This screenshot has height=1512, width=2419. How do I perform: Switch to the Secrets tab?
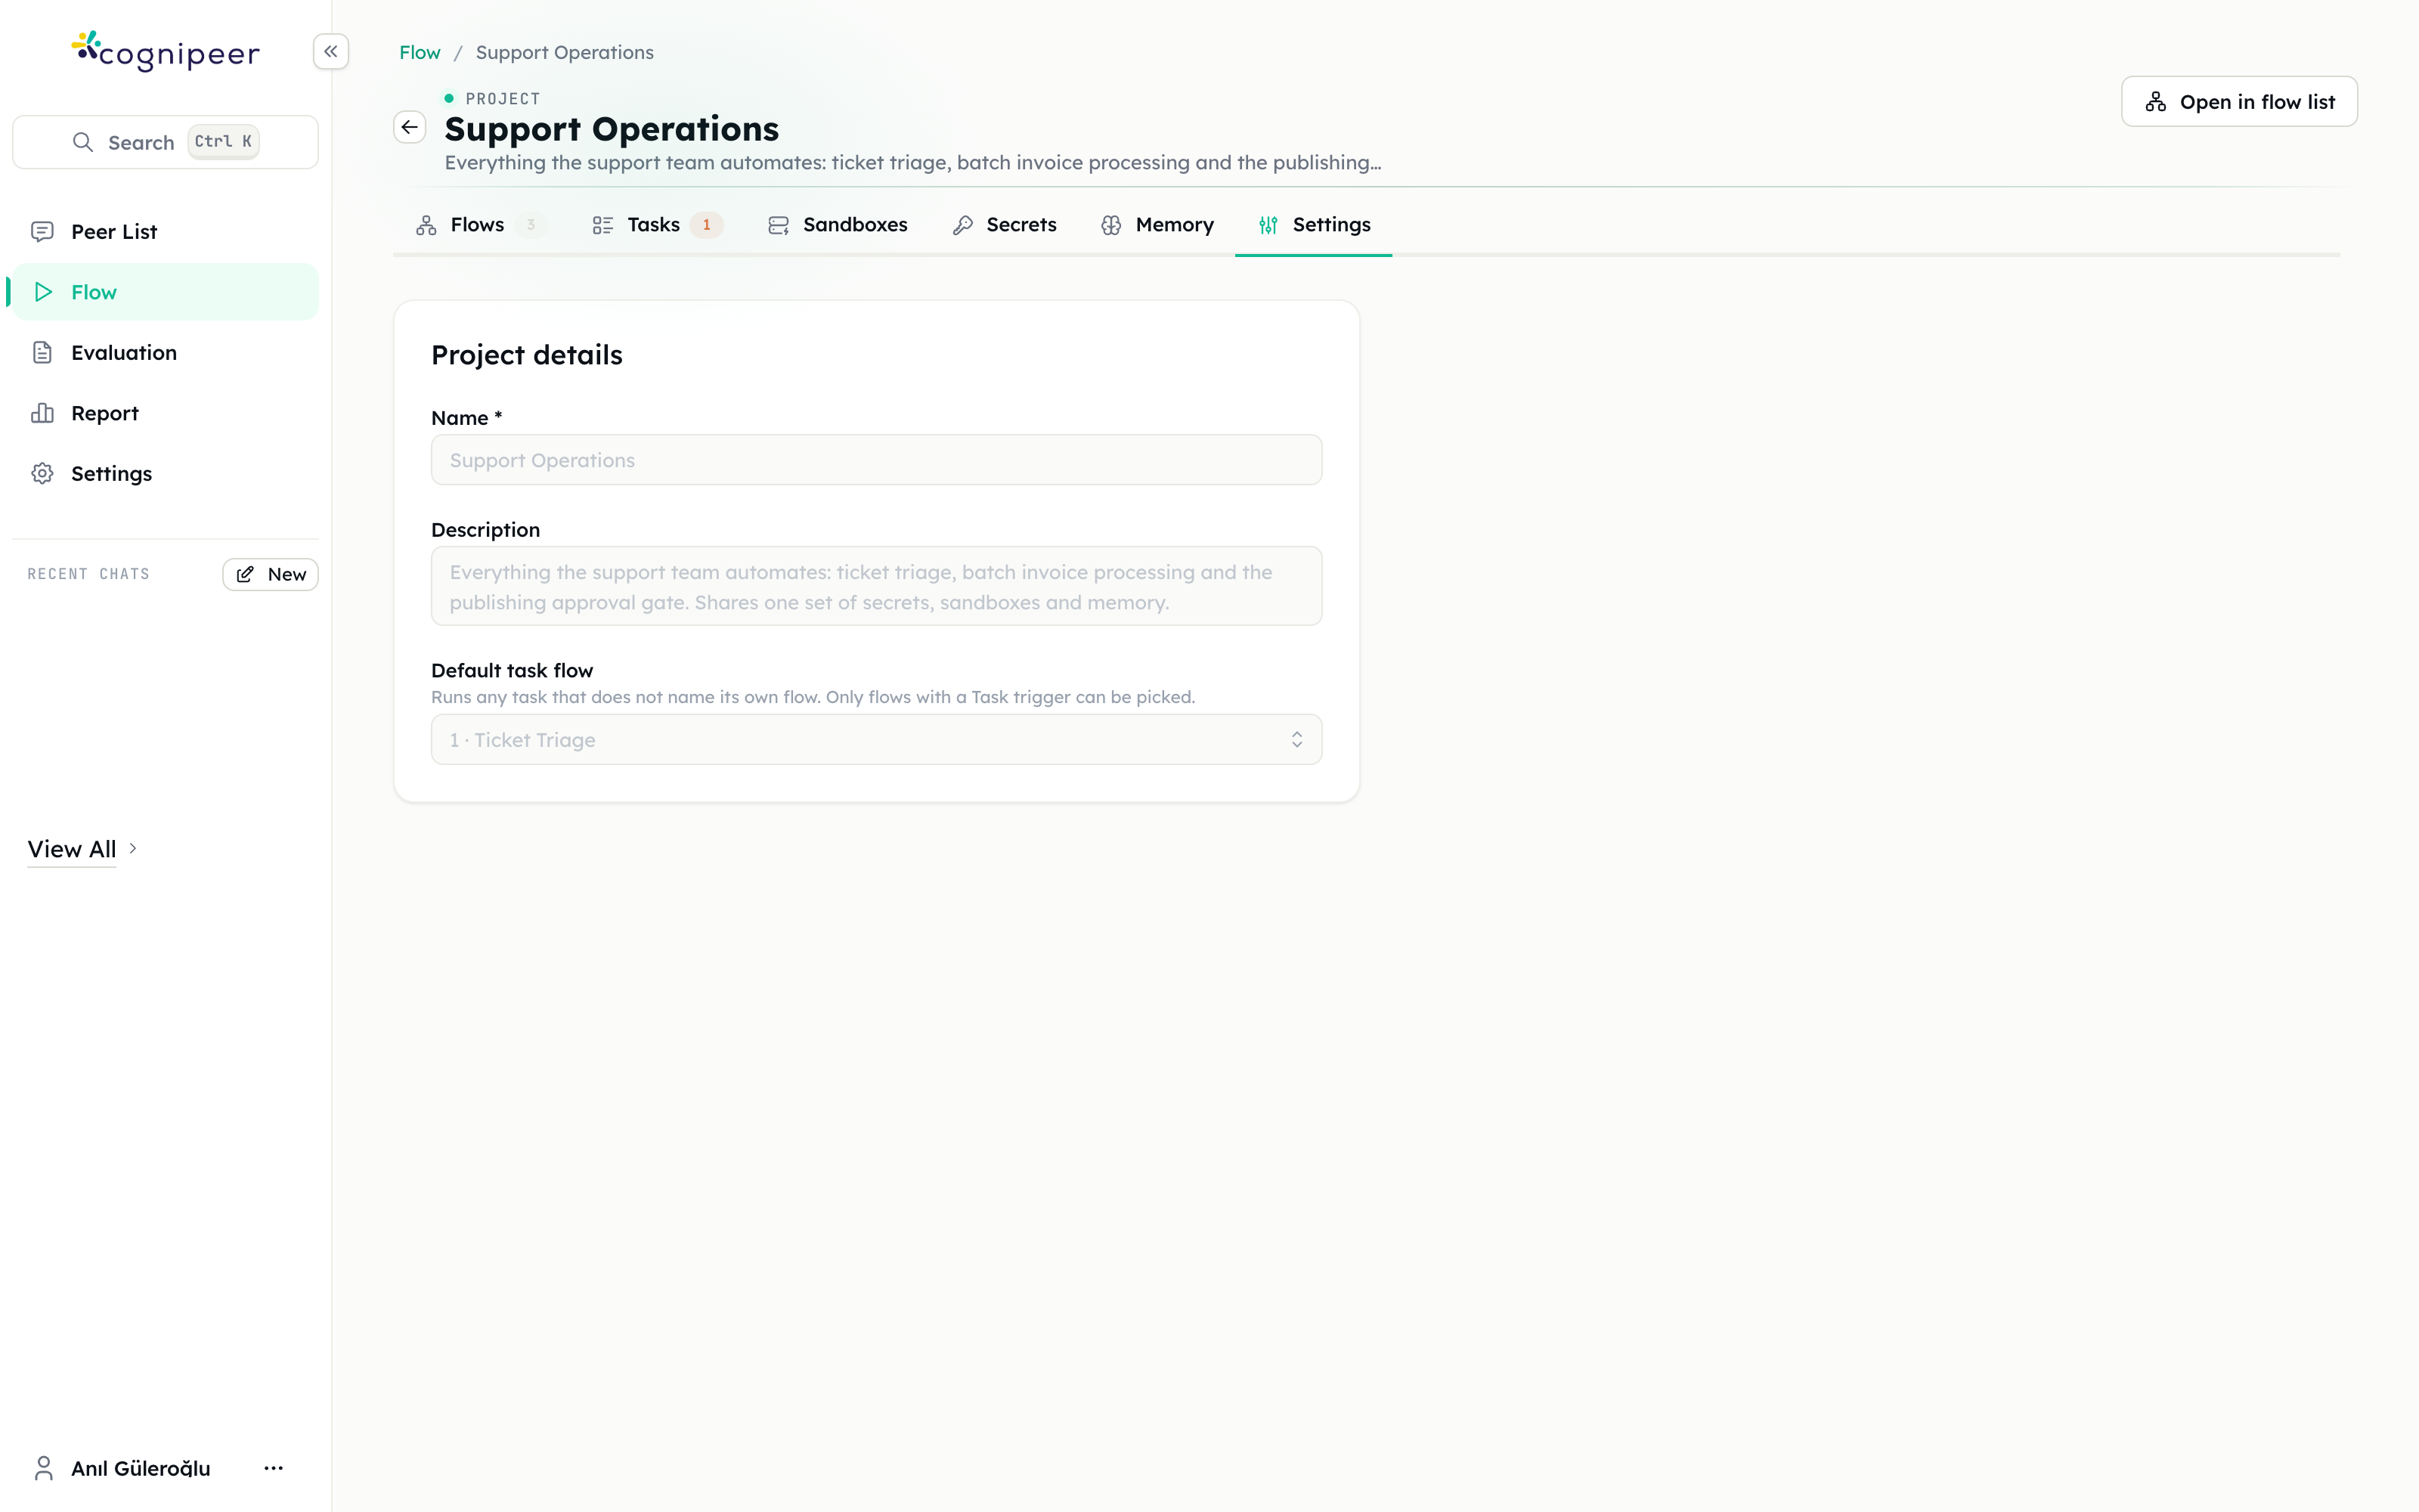point(1005,225)
